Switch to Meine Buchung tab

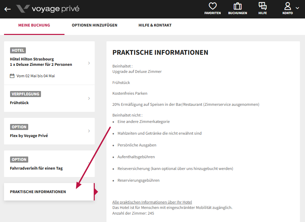click(x=34, y=25)
